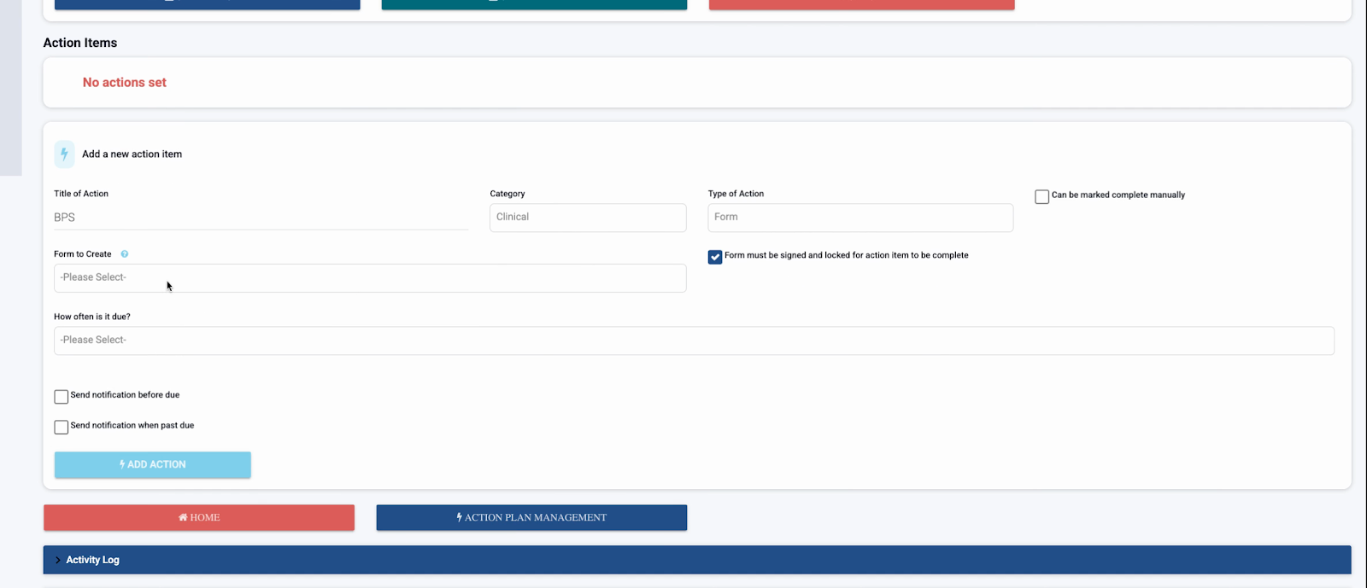
Task: Open the Form to Create dropdown
Action: pyautogui.click(x=369, y=278)
